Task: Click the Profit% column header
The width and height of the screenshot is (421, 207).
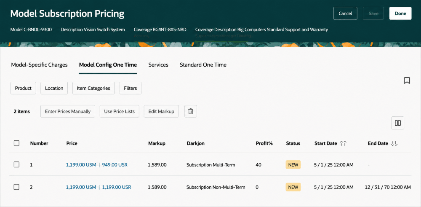Action: click(264, 143)
